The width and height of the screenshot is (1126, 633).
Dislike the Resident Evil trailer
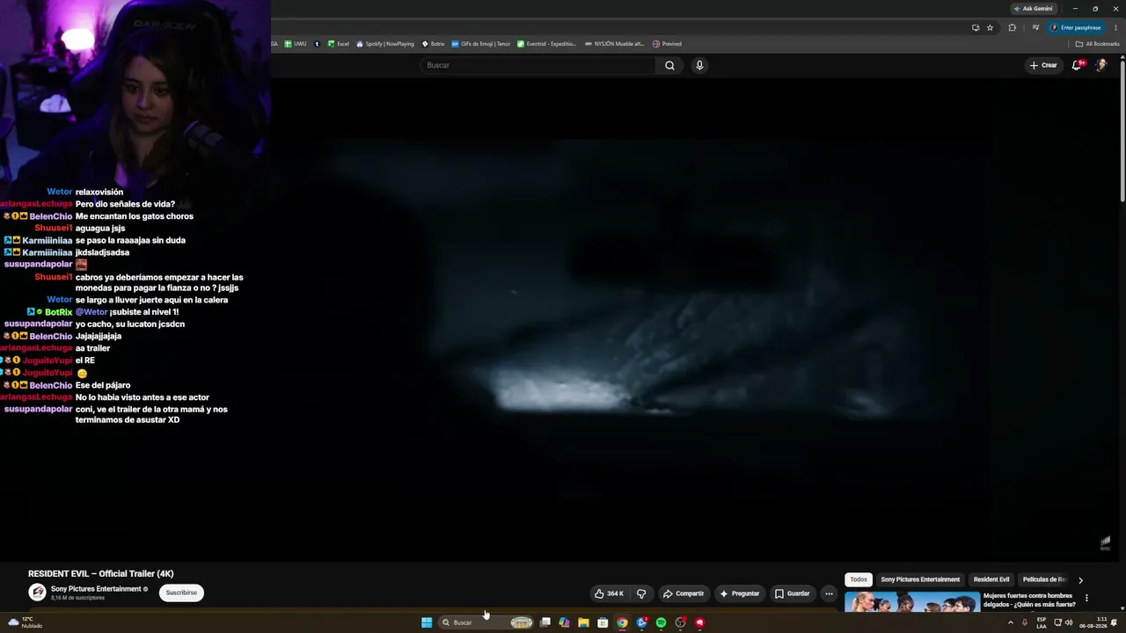[x=641, y=593]
